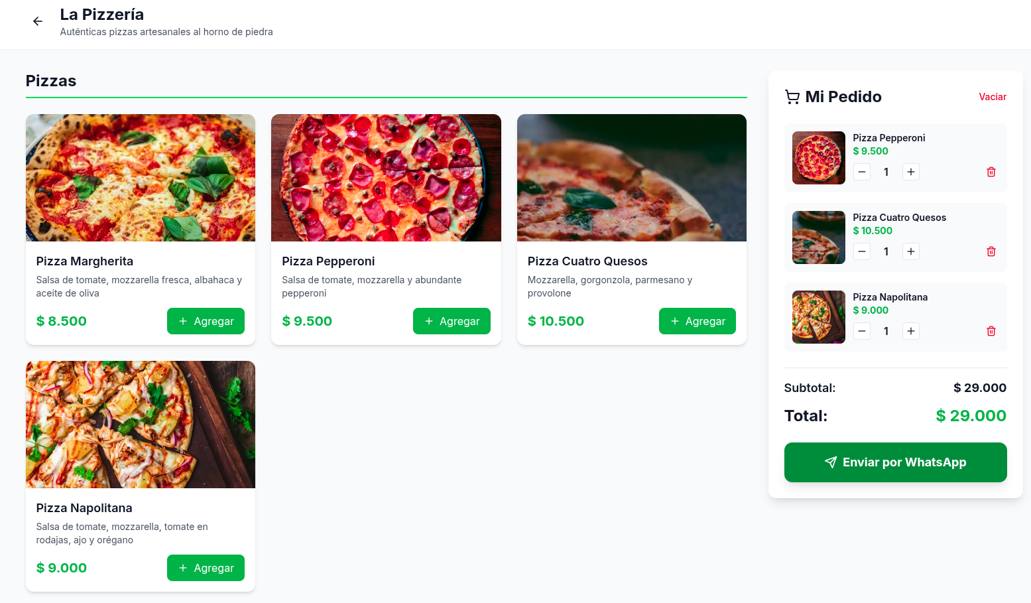Screen dimensions: 1031x603
Task: Click the shopping cart icon beside Mi Pedido
Action: point(792,97)
